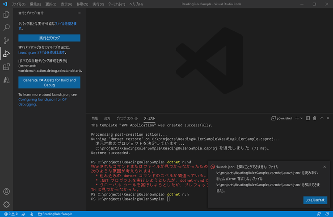Select ReadingRulerSample project folder in status bar

tap(55, 214)
